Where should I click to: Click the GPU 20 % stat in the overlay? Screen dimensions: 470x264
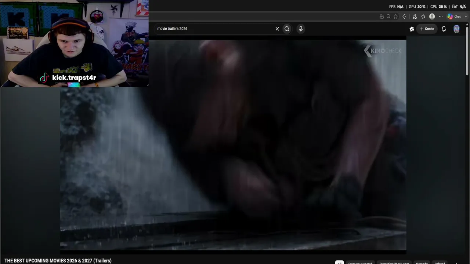(x=417, y=7)
